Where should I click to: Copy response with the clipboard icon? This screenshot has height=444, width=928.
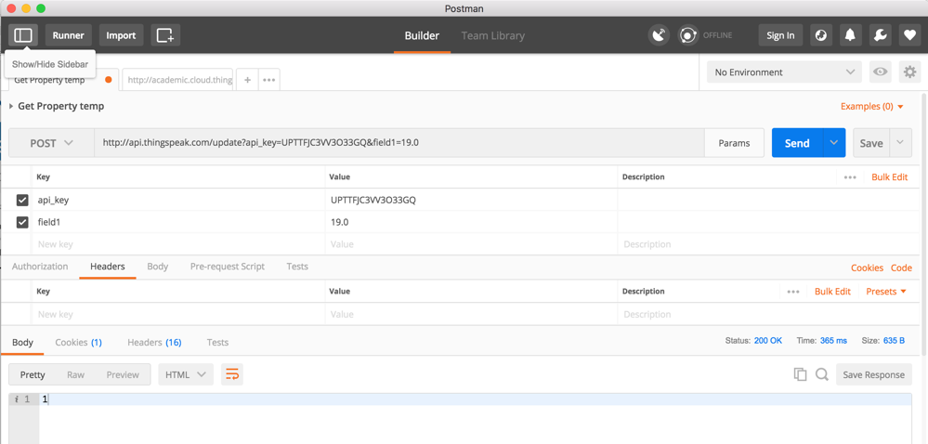(x=800, y=374)
